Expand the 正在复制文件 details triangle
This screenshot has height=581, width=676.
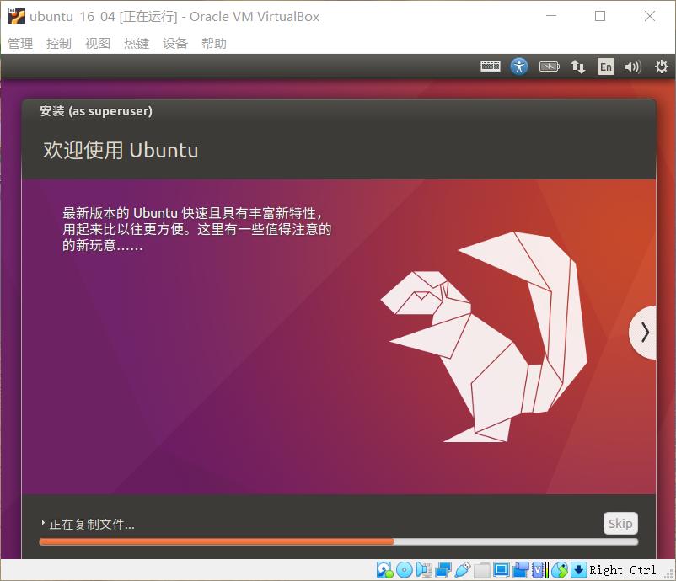tap(43, 523)
